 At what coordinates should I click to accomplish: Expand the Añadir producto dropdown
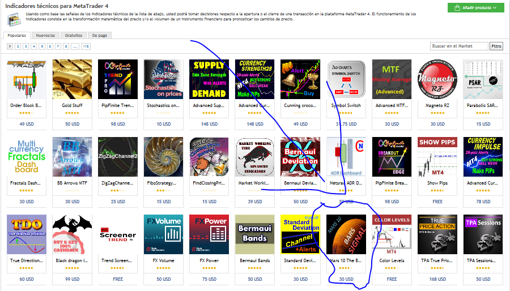point(476,7)
